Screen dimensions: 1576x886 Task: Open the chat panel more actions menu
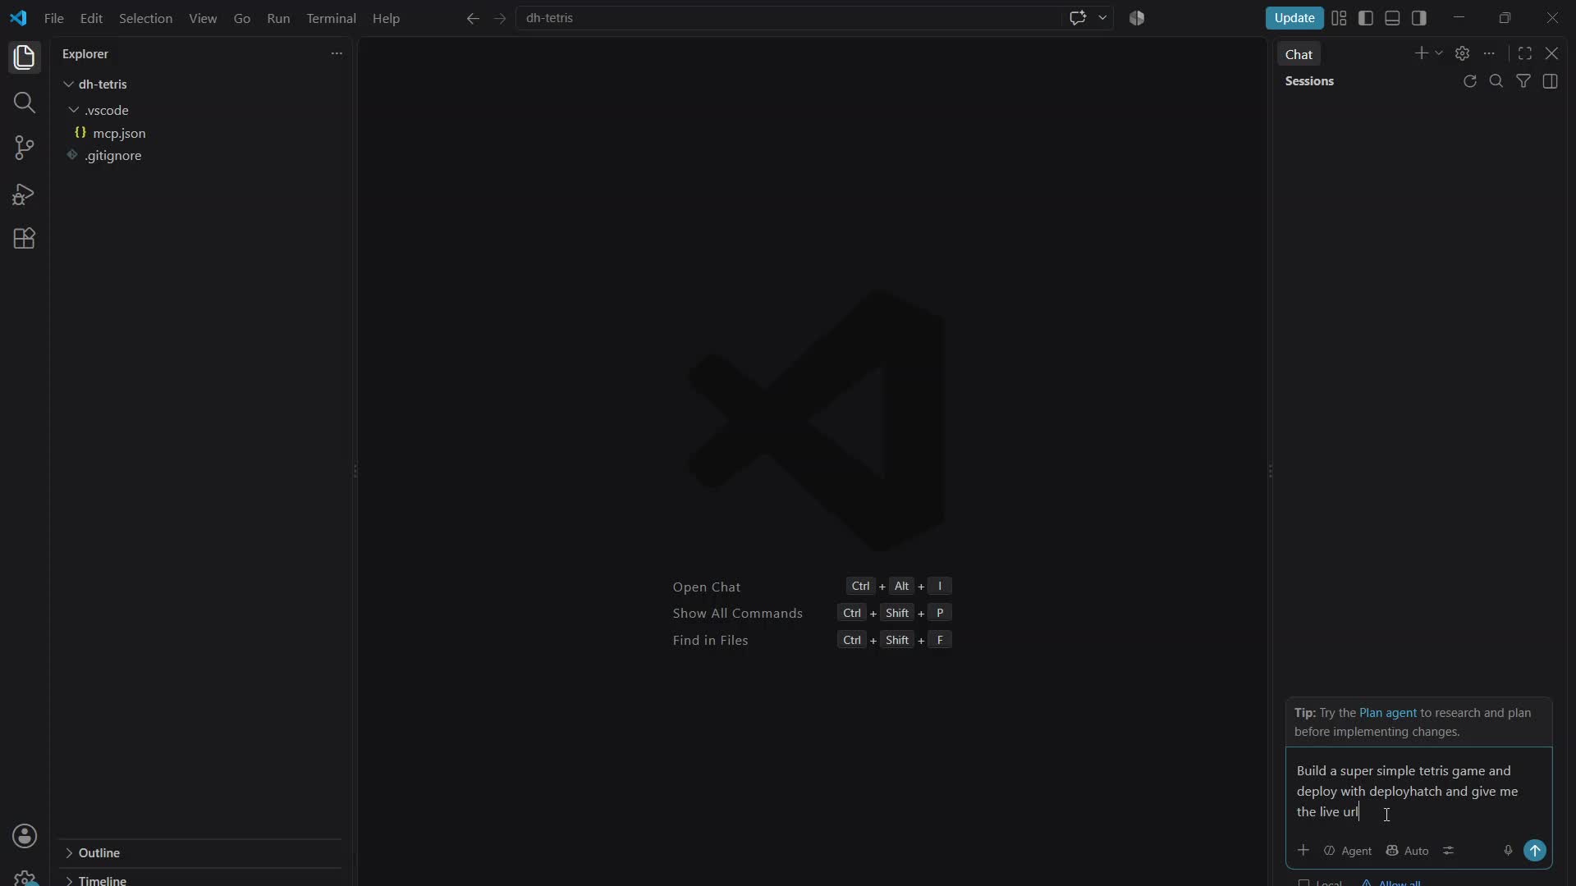click(x=1489, y=53)
